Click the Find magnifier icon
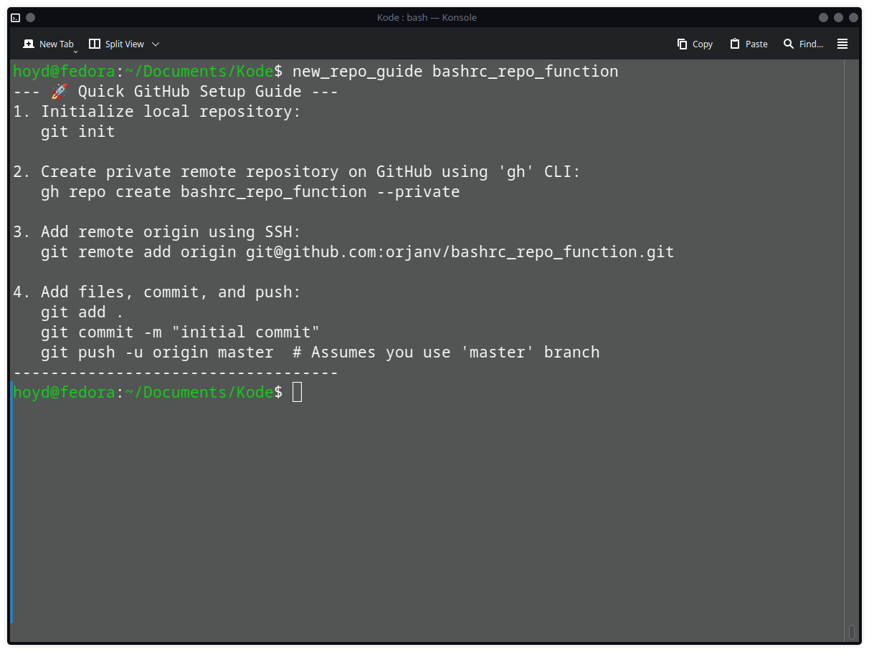This screenshot has width=869, height=652. [789, 44]
